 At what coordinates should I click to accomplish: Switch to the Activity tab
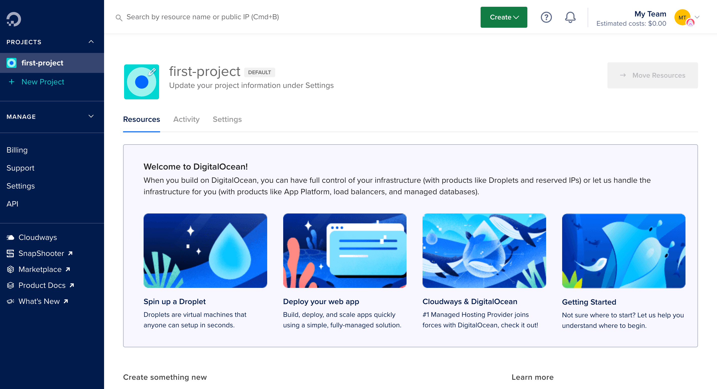tap(186, 119)
